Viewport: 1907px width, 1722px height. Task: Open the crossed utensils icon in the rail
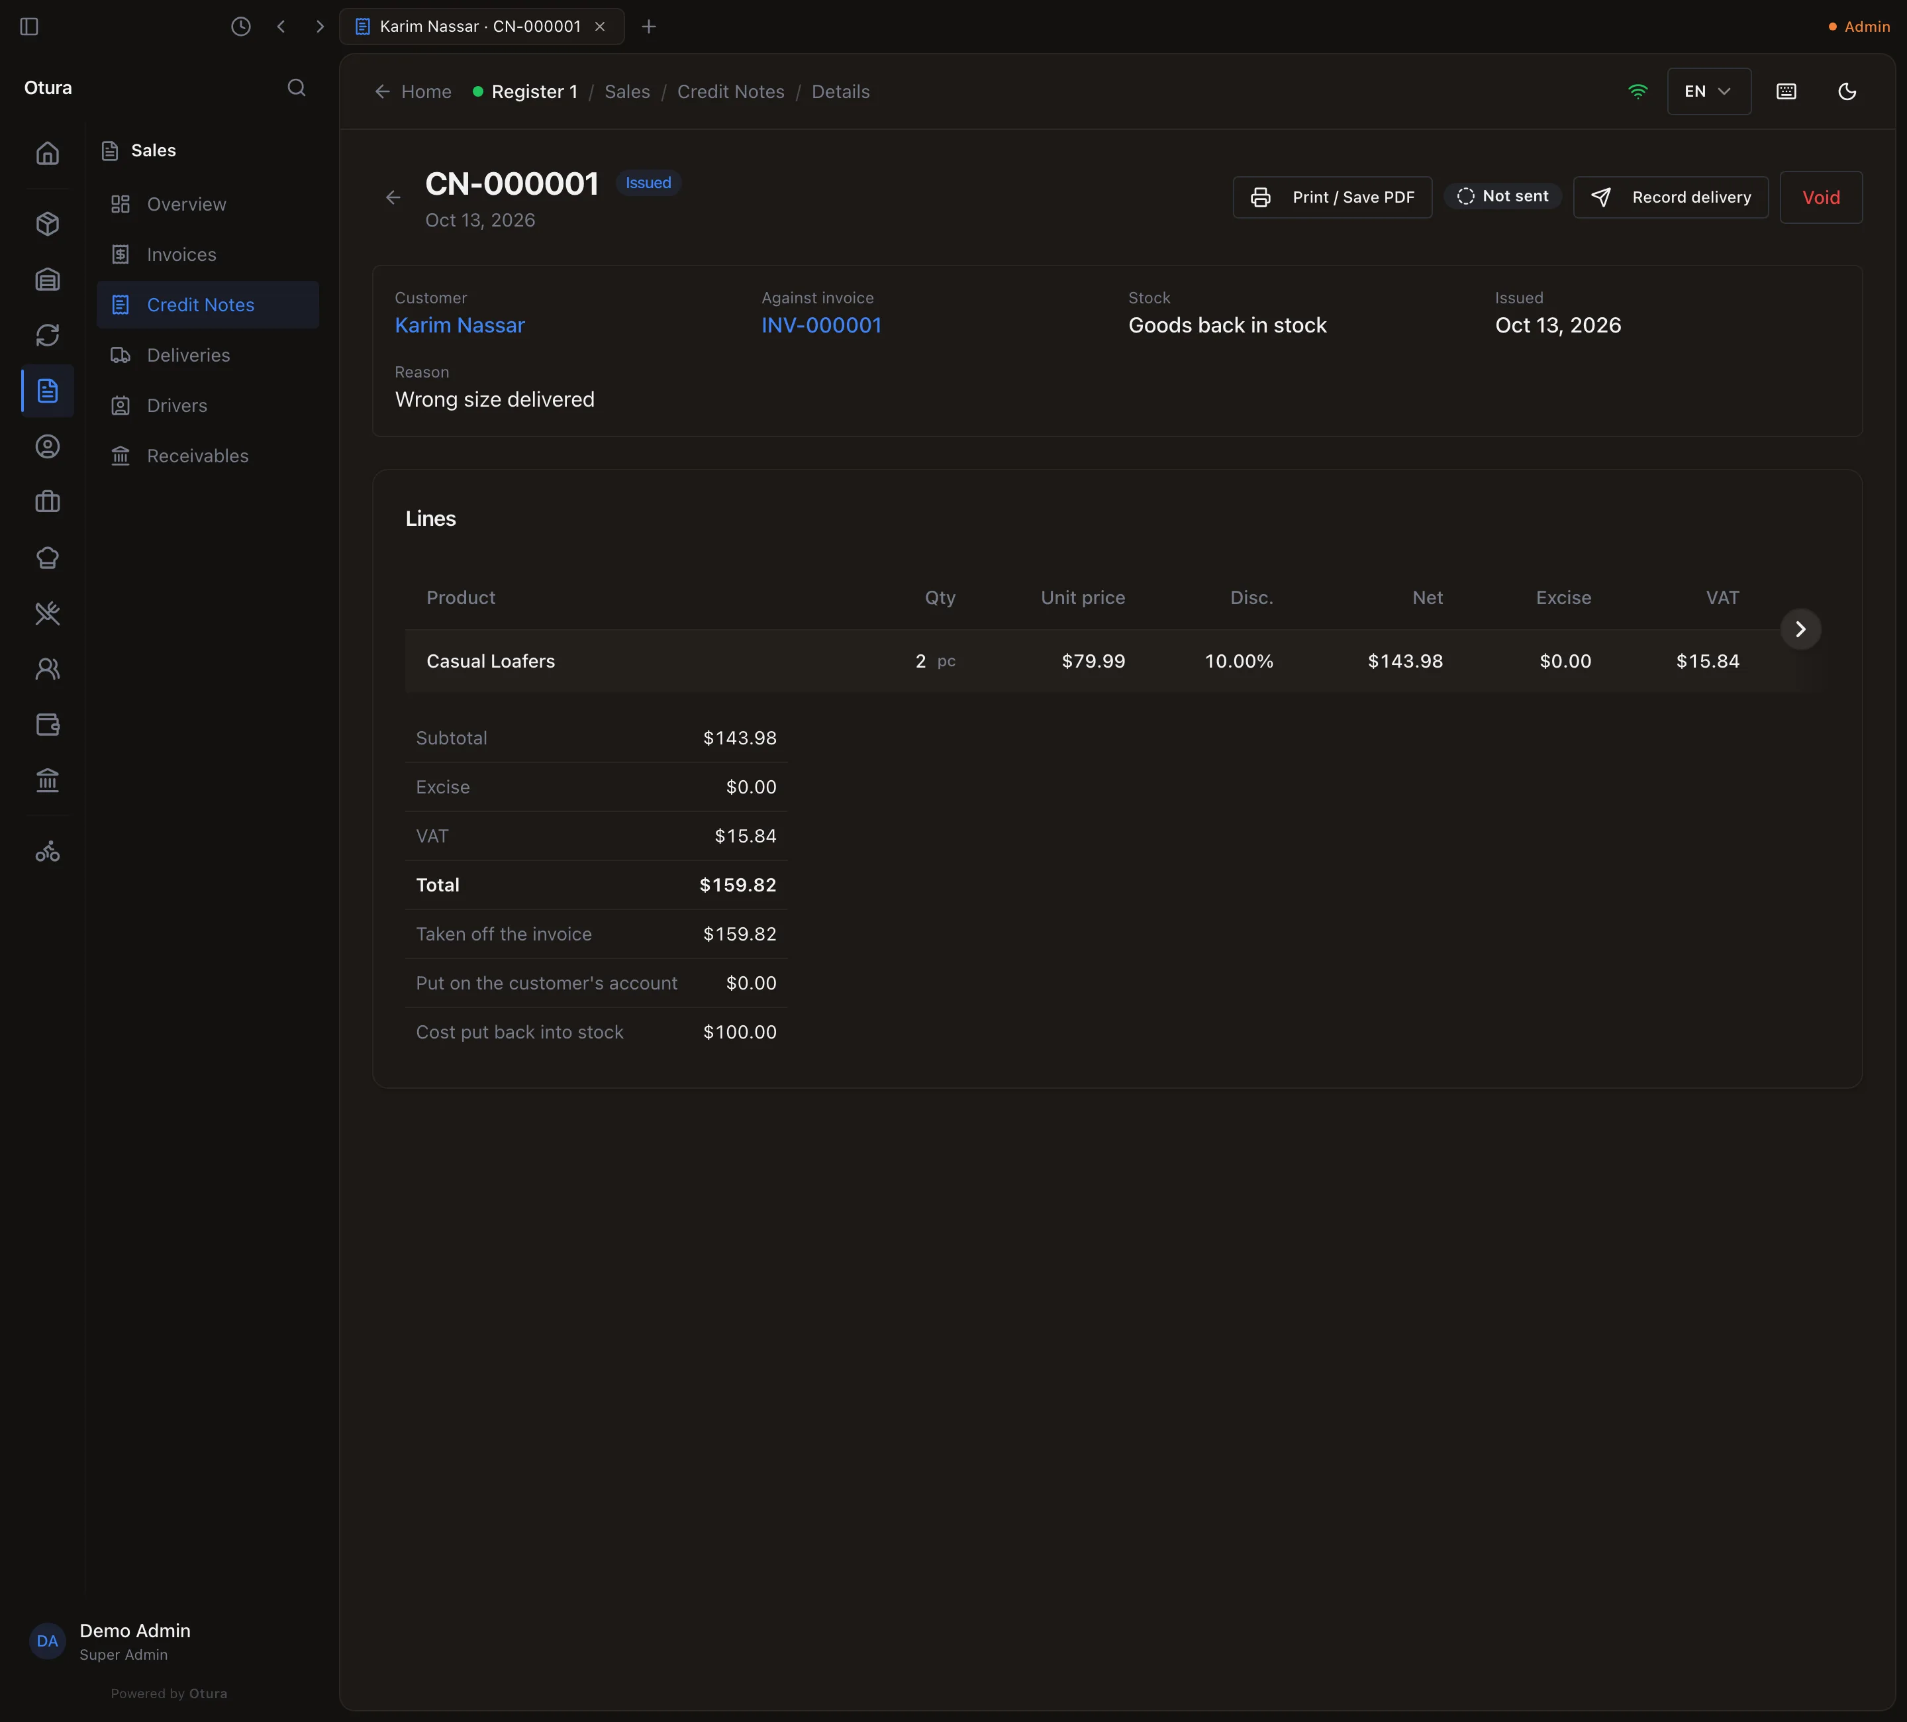(47, 614)
